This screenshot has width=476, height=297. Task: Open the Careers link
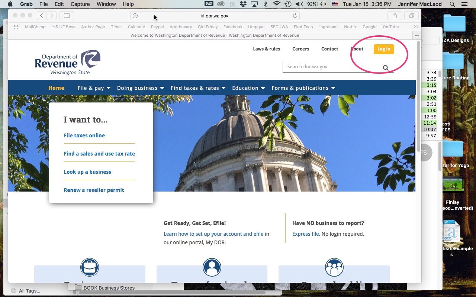(x=300, y=49)
